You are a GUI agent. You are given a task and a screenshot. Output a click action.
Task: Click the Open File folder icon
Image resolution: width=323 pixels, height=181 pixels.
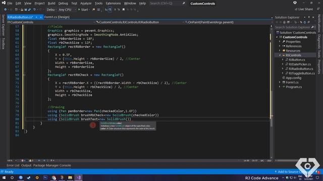pos(22,10)
